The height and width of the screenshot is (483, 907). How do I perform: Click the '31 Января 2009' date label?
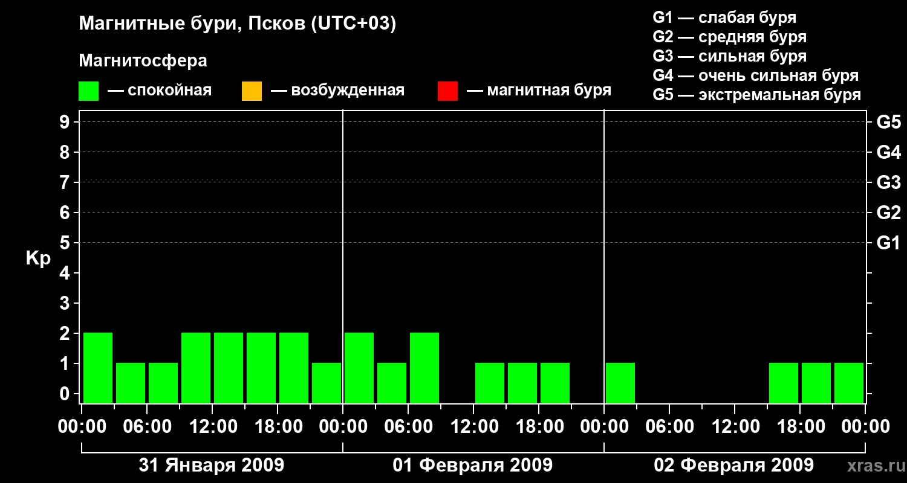coord(212,465)
